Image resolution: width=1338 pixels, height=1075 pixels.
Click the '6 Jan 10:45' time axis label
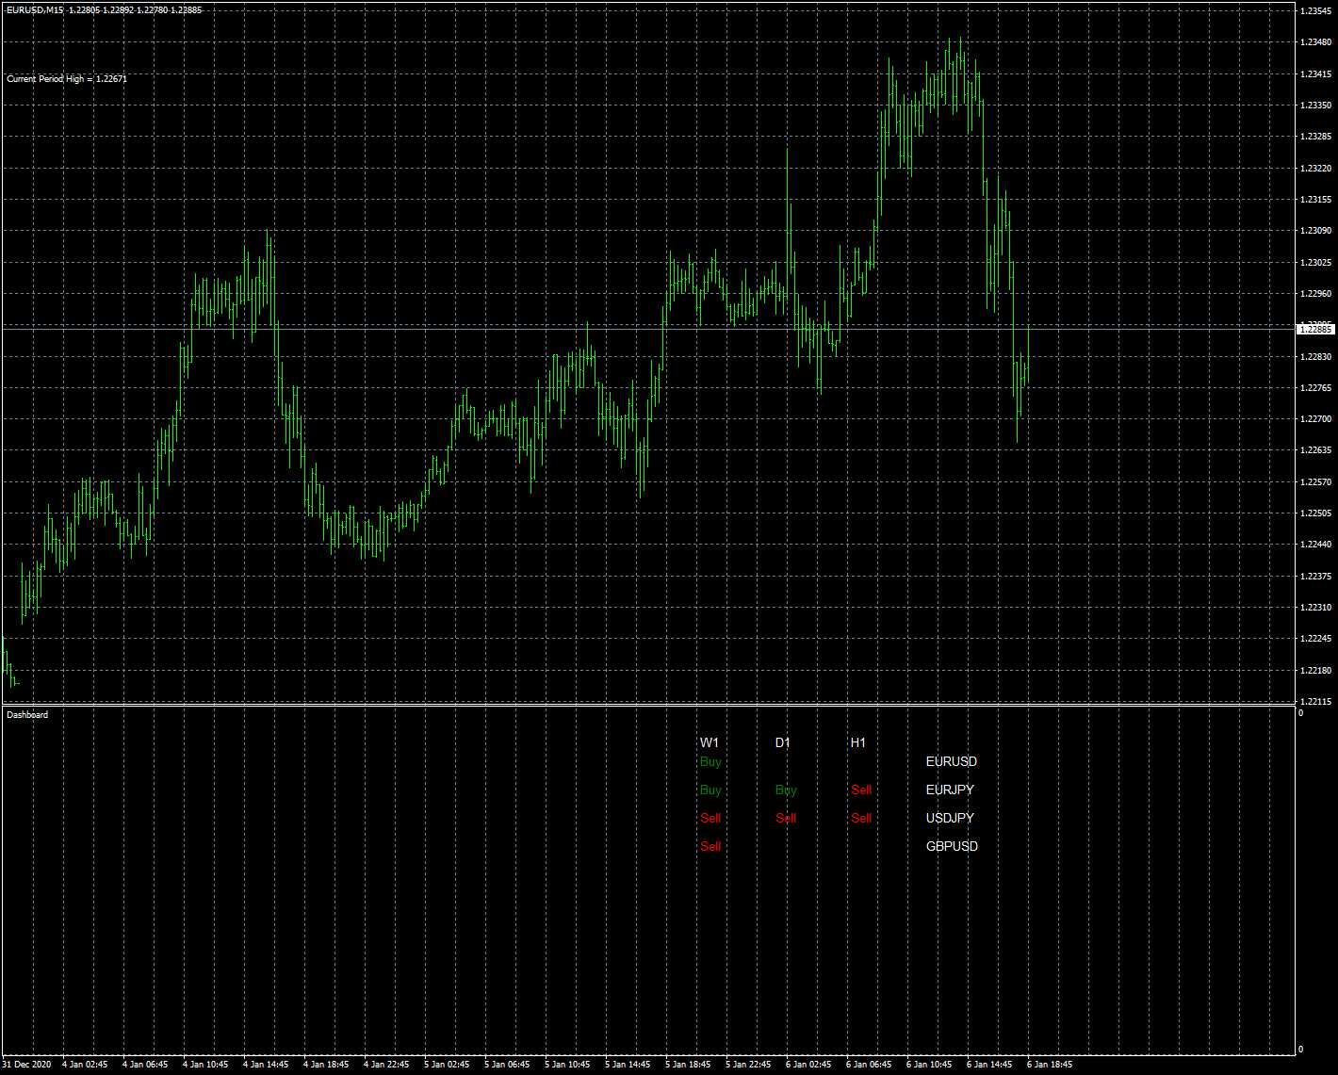(x=929, y=1065)
